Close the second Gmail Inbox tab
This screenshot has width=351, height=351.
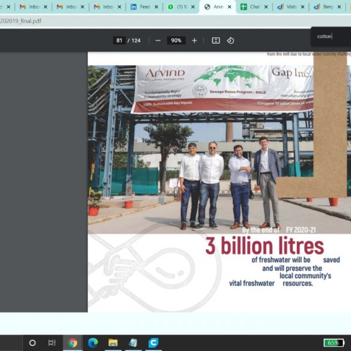pos(83,7)
